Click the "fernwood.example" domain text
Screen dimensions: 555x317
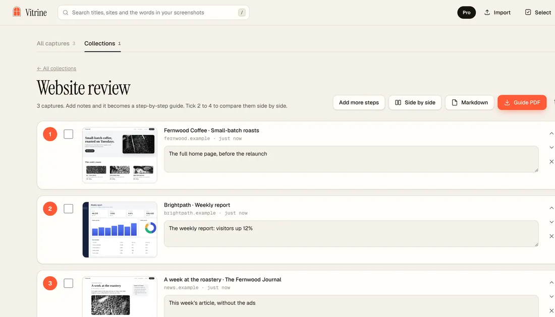coord(187,139)
